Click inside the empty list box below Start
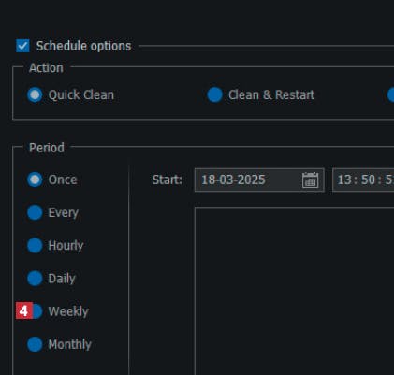 click(295, 291)
